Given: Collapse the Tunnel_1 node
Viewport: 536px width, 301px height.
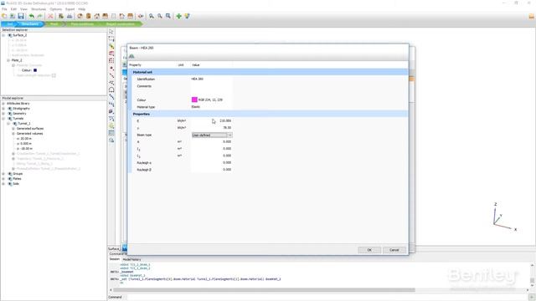Looking at the screenshot, I should 8,124.
